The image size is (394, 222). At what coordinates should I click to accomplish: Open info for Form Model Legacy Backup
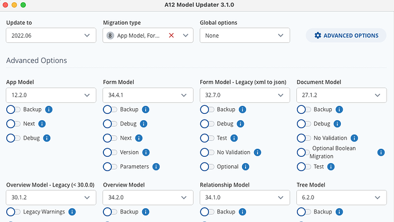coord(242,109)
